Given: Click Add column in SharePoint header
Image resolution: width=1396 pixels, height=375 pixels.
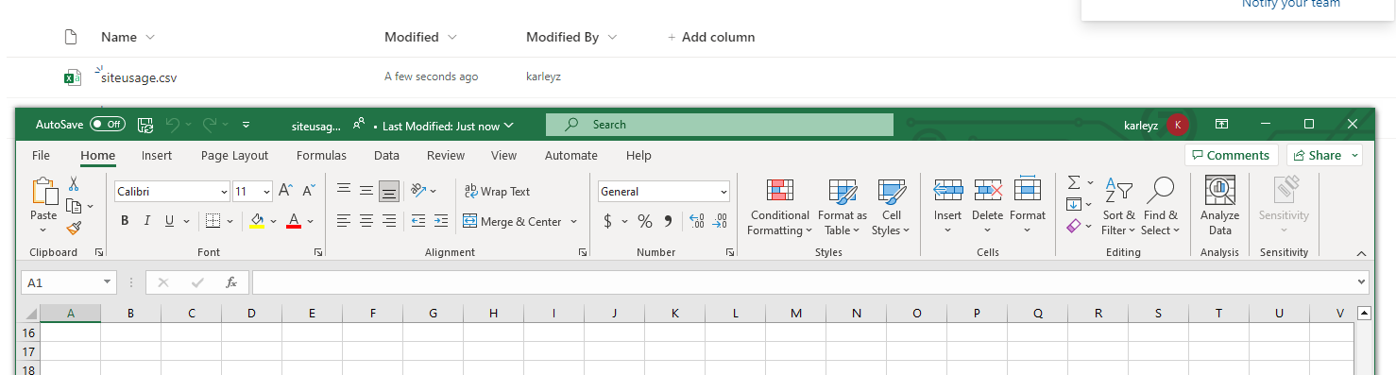Looking at the screenshot, I should coord(711,37).
